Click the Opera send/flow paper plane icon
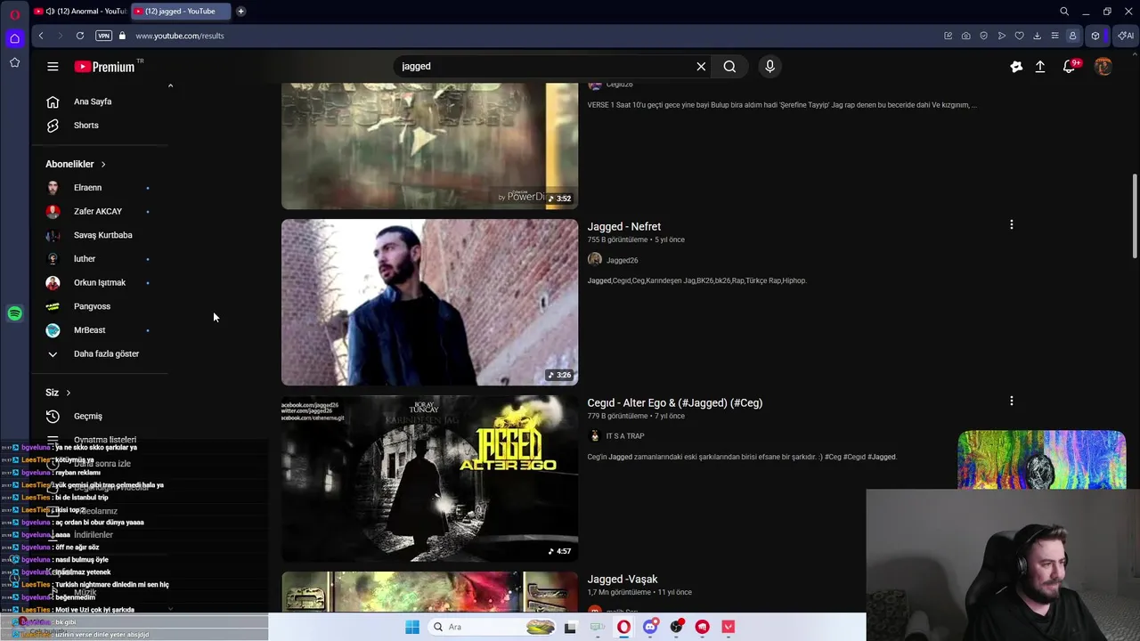 (x=1002, y=36)
